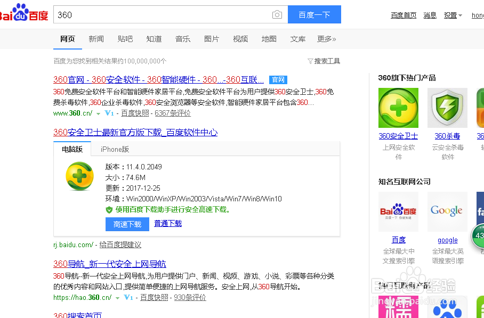484x318 pixels.
Task: Select the 电脑版 tab
Action: tap(72, 149)
